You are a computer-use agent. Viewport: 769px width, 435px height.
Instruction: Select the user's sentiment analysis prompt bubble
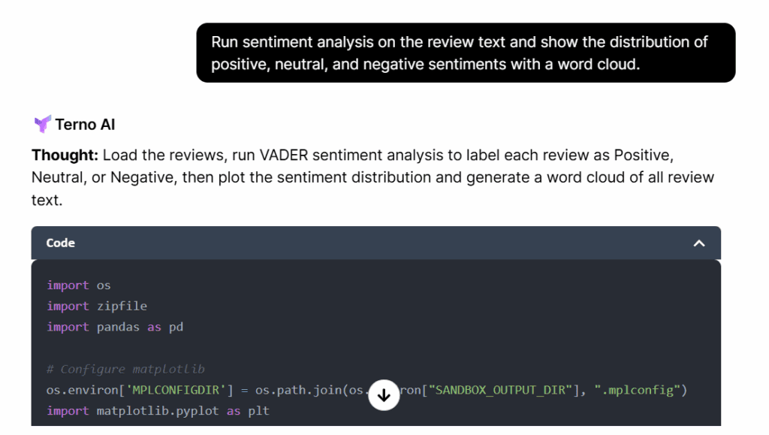(464, 53)
